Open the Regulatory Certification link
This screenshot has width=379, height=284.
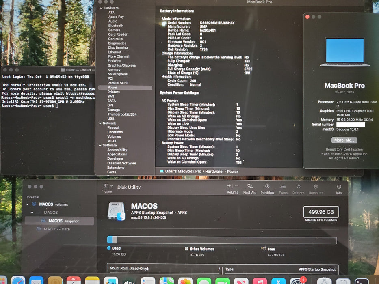coord(344,149)
